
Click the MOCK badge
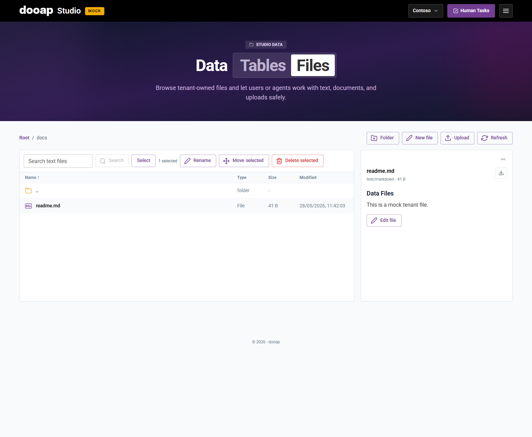95,11
